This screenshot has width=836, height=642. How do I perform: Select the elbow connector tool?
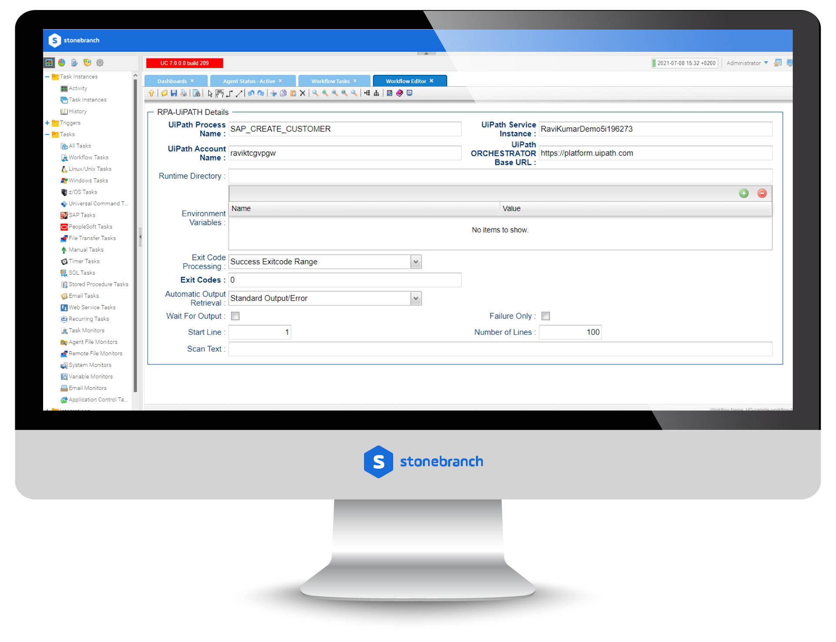[229, 94]
